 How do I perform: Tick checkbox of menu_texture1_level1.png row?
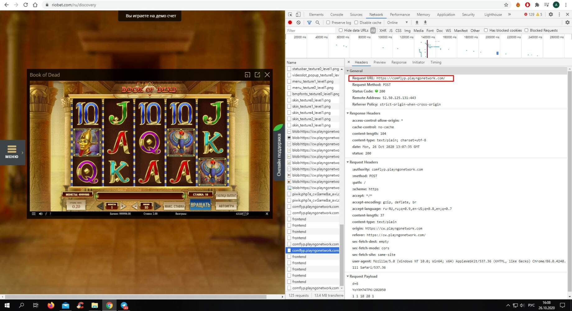pos(289,81)
